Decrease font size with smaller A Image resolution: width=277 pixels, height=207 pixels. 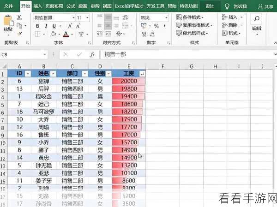click(x=78, y=26)
